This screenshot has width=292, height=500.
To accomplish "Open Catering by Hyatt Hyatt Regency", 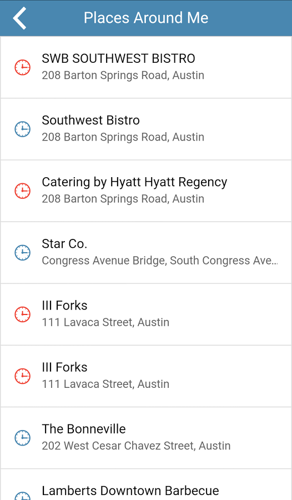I will [146, 191].
